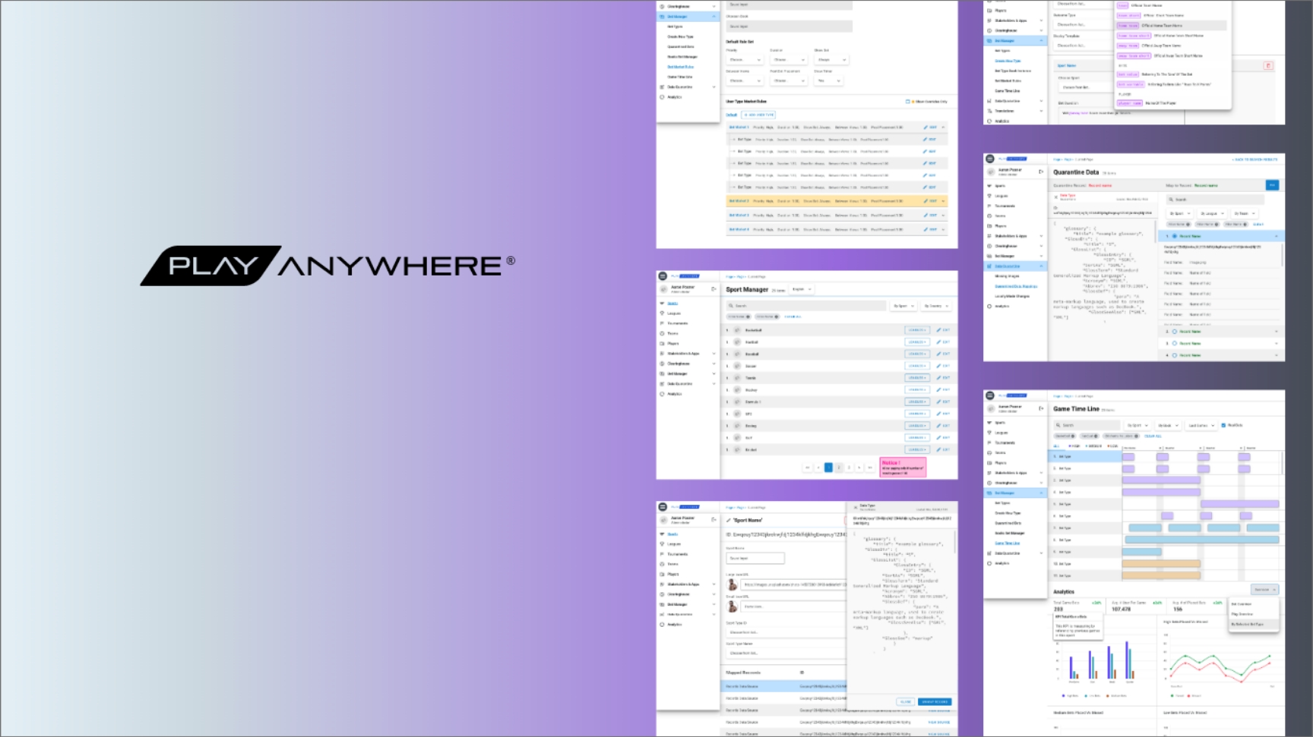
Task: Open Bet Types in Game Time Line sidebar
Action: 1002,502
